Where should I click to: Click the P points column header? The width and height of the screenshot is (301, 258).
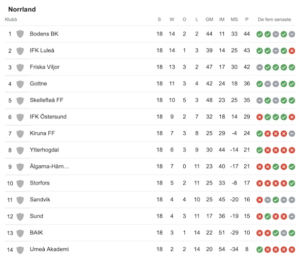[247, 19]
